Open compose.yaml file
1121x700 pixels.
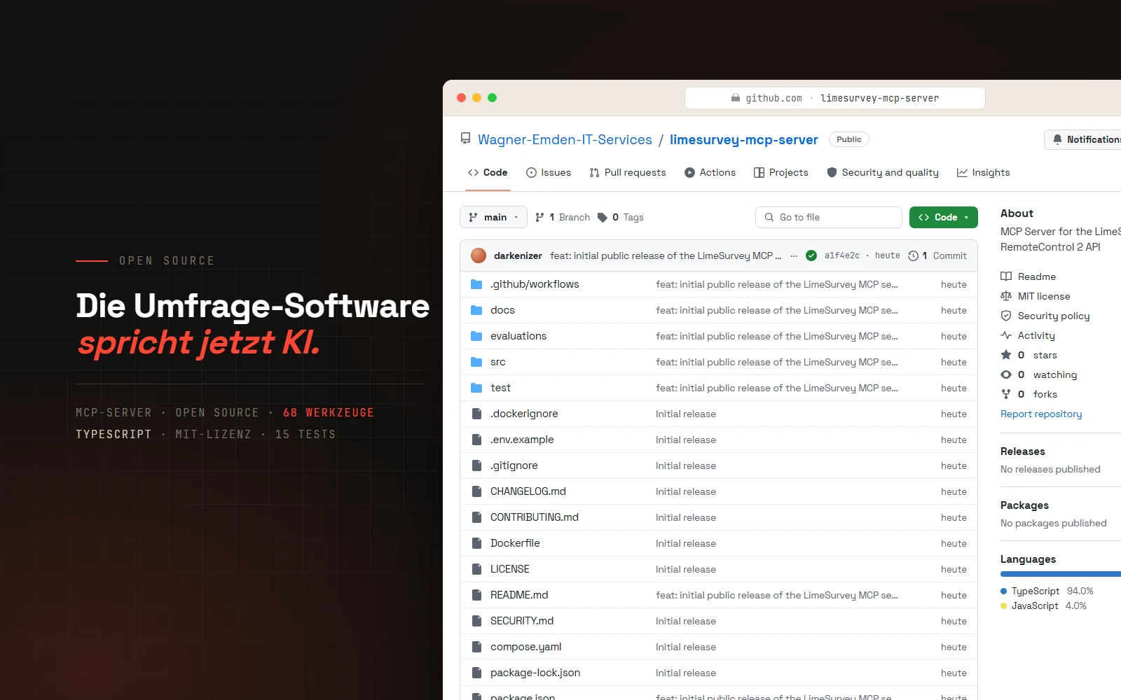click(x=525, y=647)
